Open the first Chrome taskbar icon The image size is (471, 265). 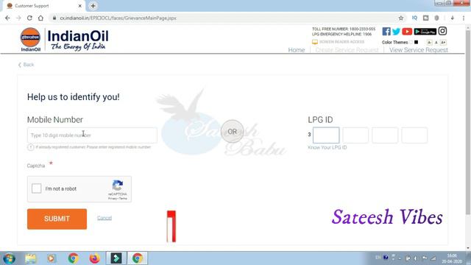point(73,258)
